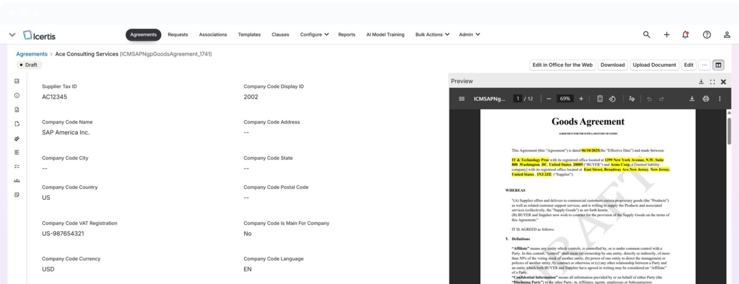Viewport: 739px width, 284px height.
Task: Switch to the Templates tab
Action: (x=249, y=35)
